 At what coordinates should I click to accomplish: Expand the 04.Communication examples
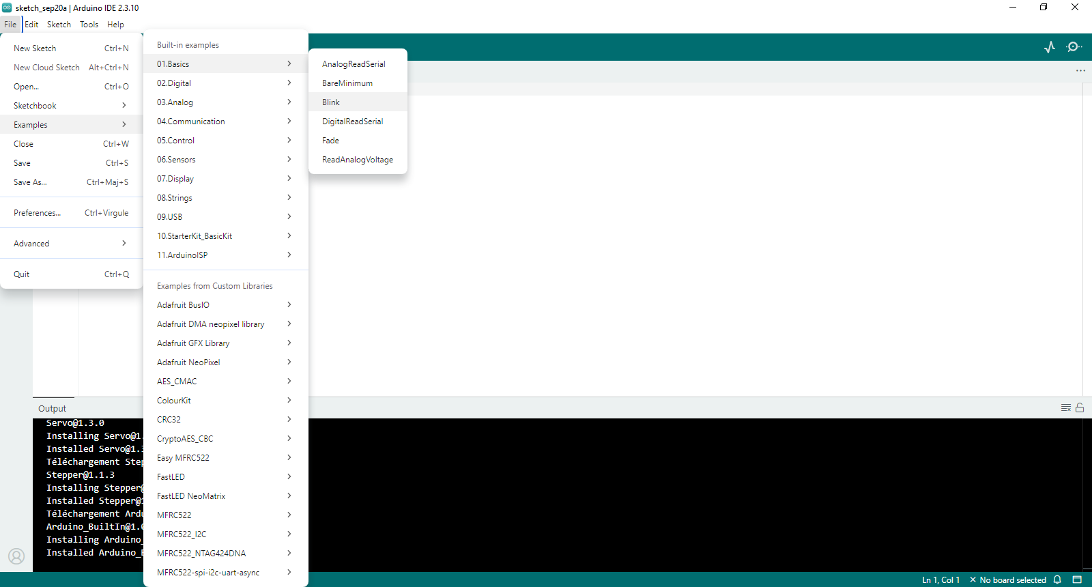(226, 121)
